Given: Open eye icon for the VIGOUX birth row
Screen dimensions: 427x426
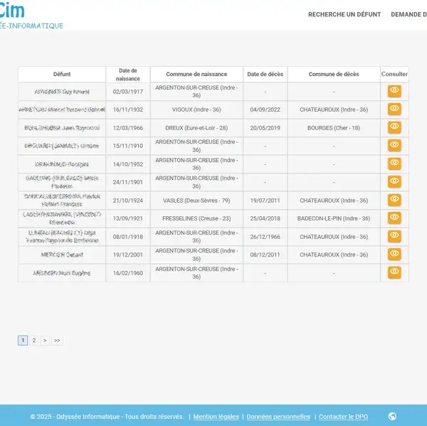Looking at the screenshot, I should [394, 109].
